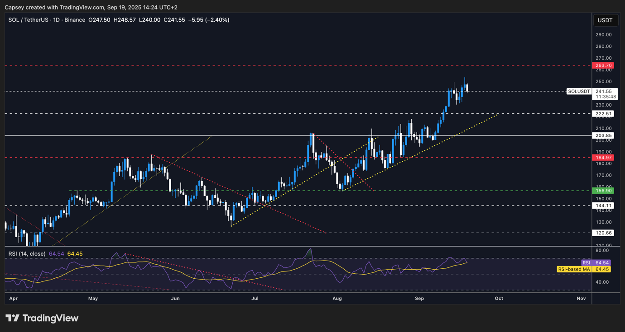Click the Sep label on time axis
Screen dimensions: 625x332
coord(419,299)
